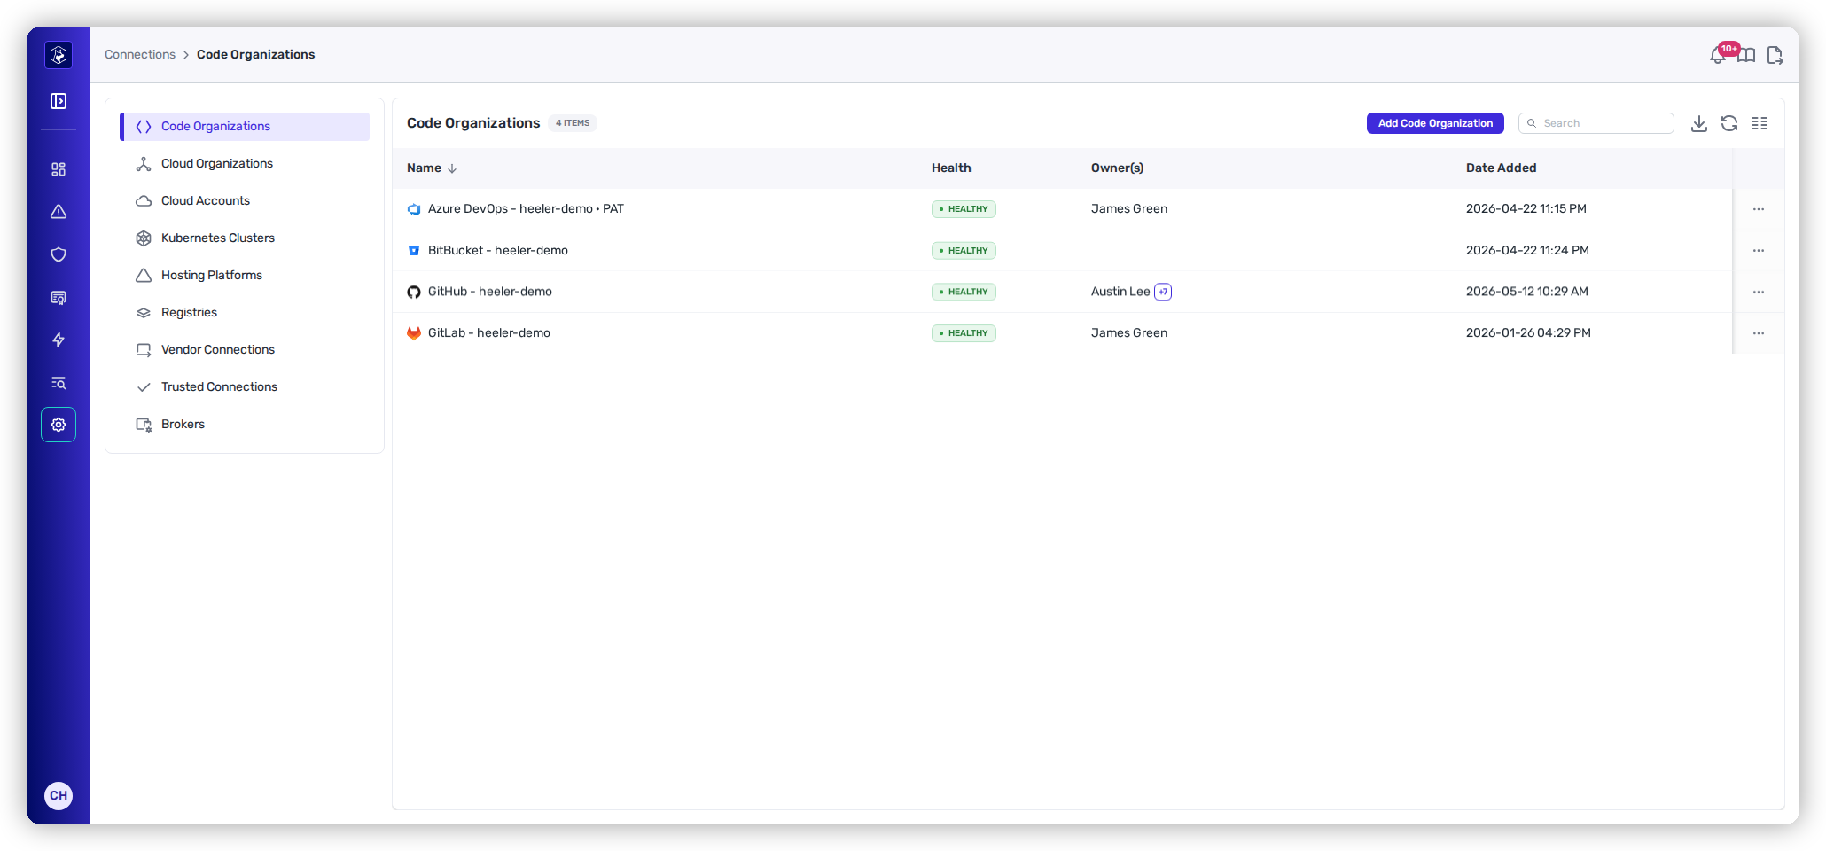Refresh the Code Organizations table

[x=1729, y=123]
